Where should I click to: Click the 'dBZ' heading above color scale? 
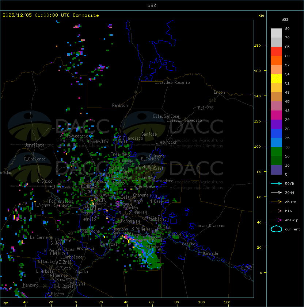pos(285,20)
